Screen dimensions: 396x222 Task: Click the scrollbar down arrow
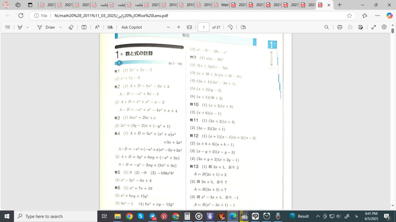click(393, 206)
